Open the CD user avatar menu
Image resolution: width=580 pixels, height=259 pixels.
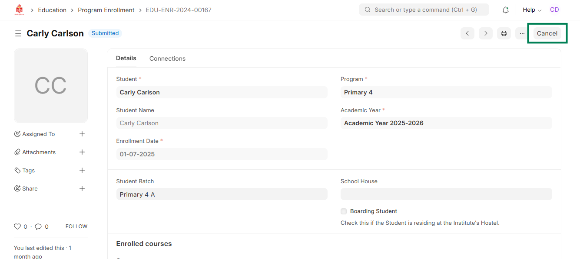[554, 10]
